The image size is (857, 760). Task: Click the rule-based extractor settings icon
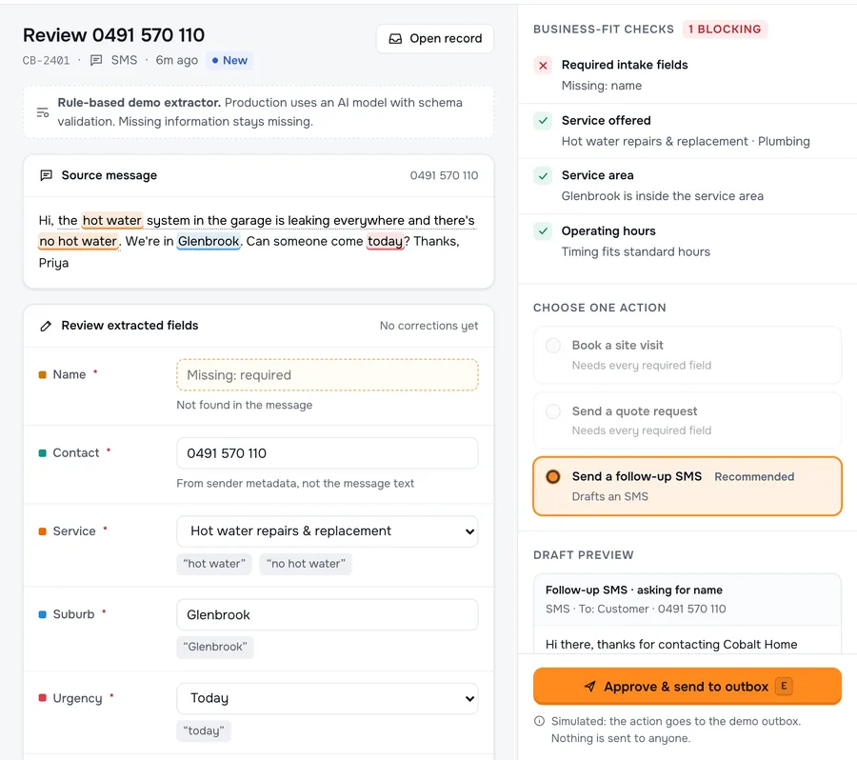tap(43, 112)
